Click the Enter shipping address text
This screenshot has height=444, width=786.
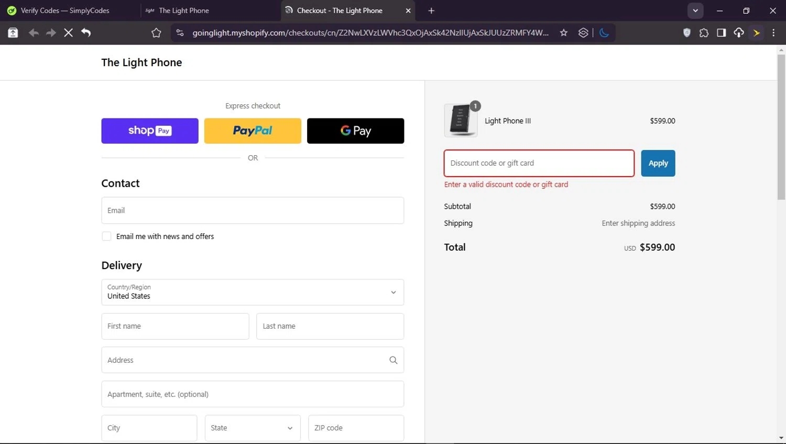pyautogui.click(x=638, y=223)
